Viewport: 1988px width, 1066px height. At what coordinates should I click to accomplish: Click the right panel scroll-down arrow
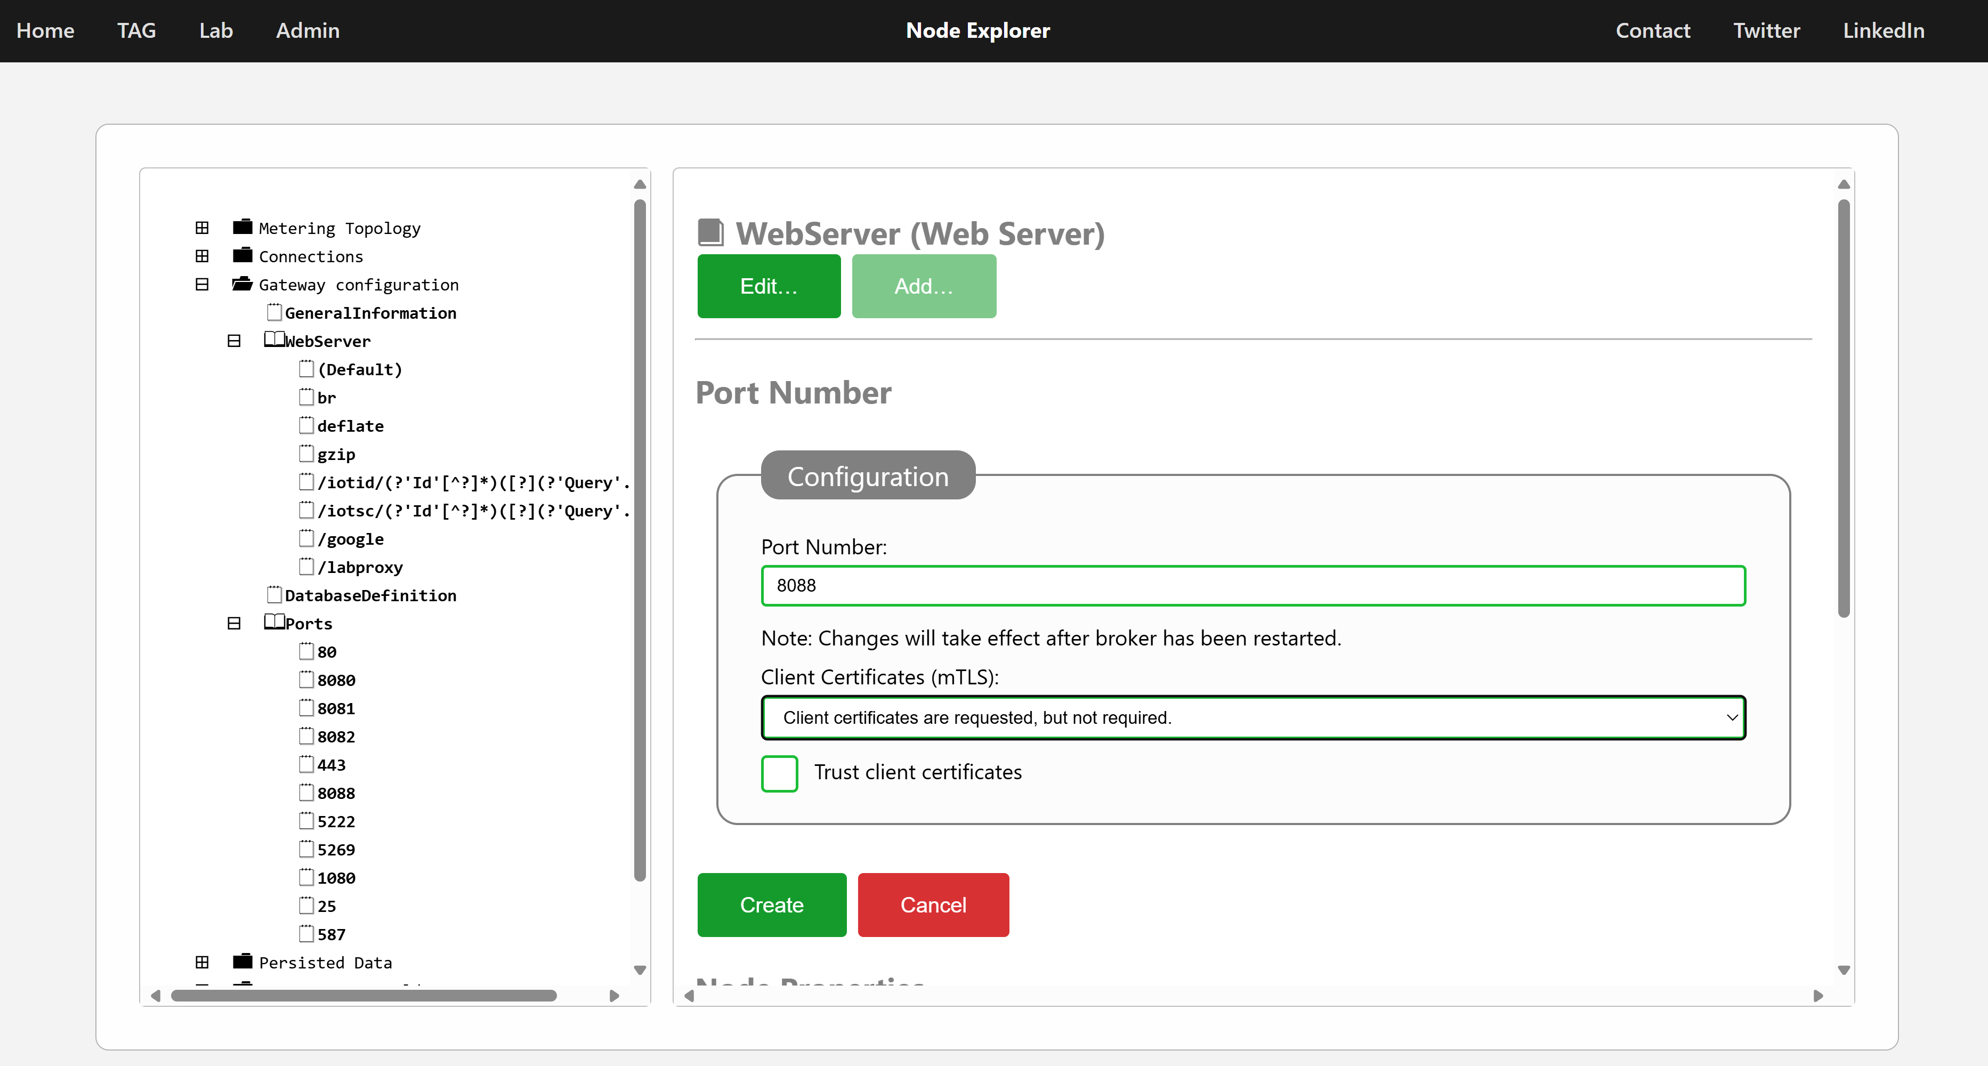click(1844, 970)
